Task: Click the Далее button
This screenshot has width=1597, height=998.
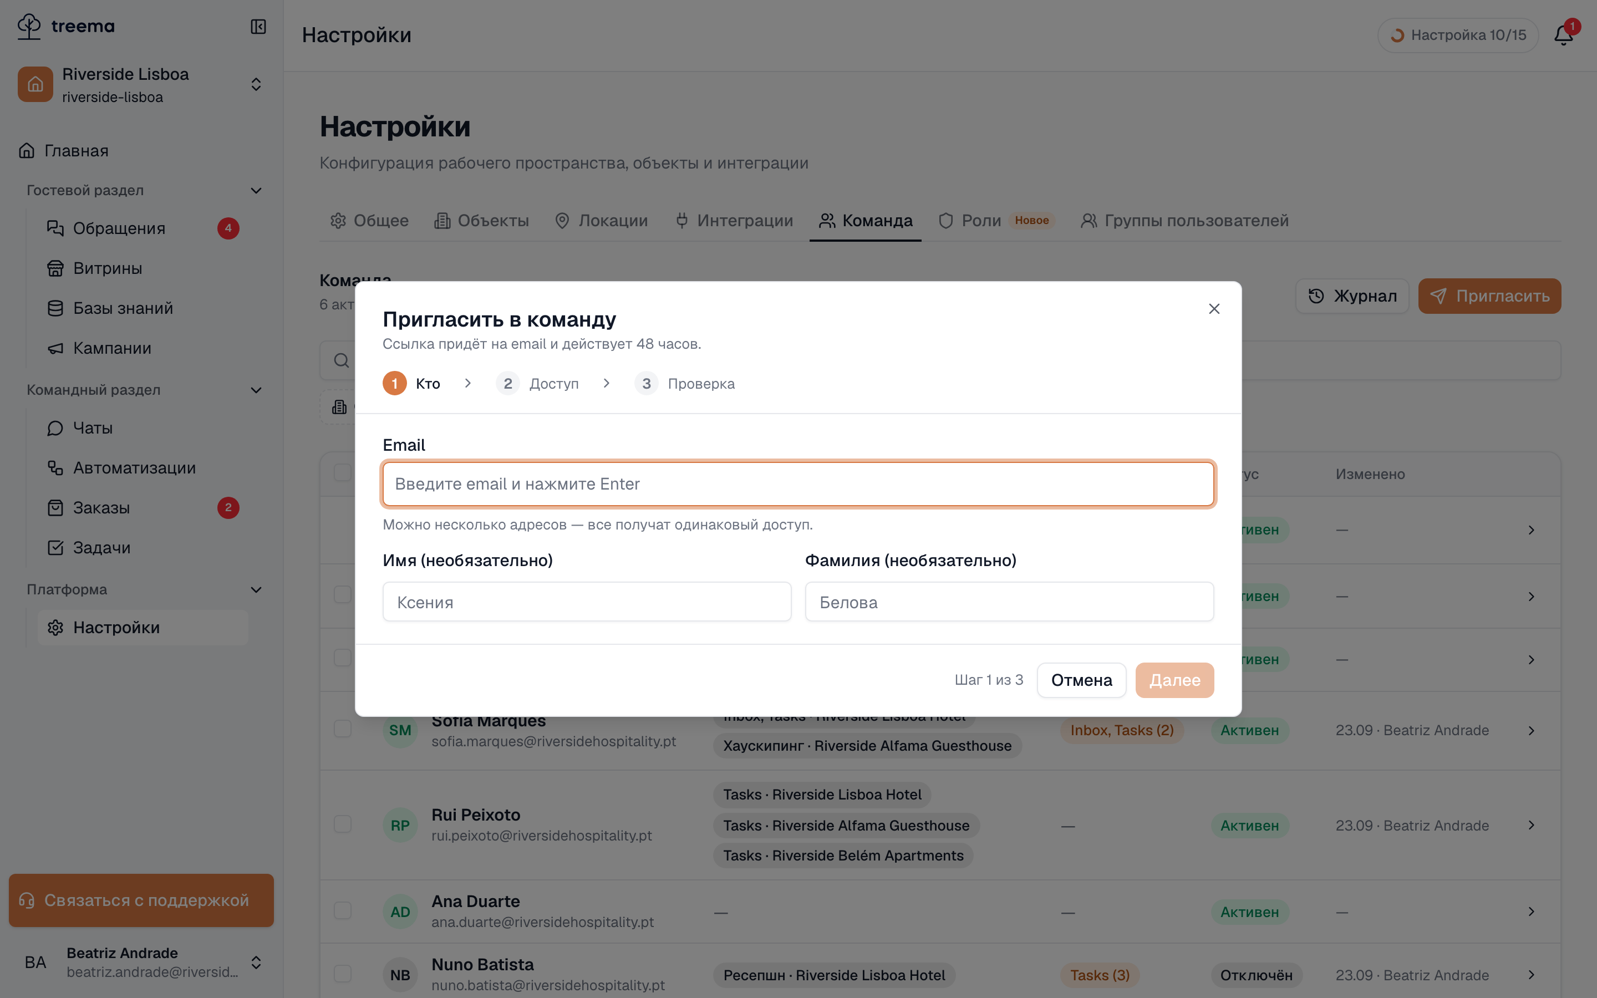Action: pyautogui.click(x=1174, y=680)
